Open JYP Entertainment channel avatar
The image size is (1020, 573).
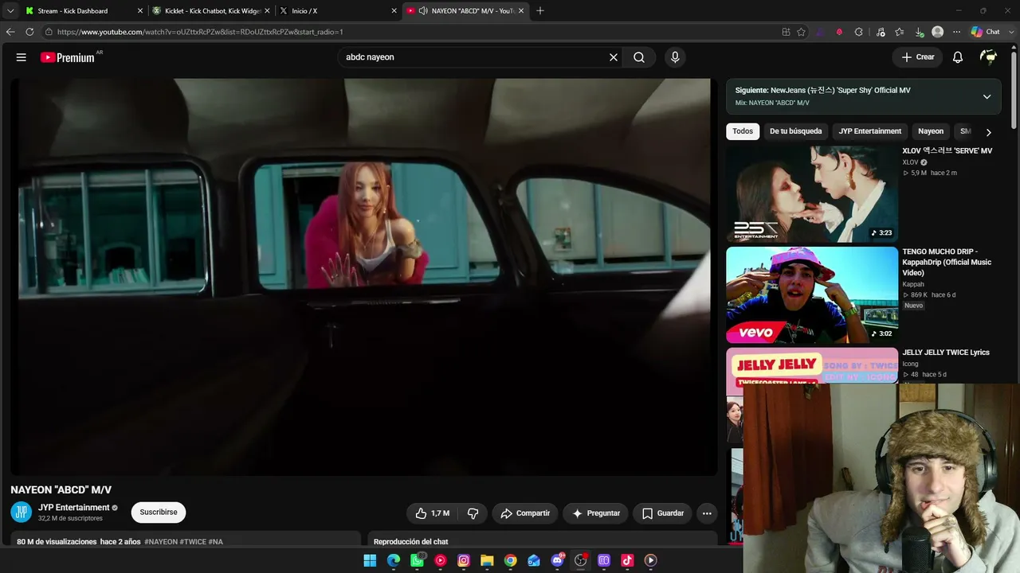pos(22,513)
